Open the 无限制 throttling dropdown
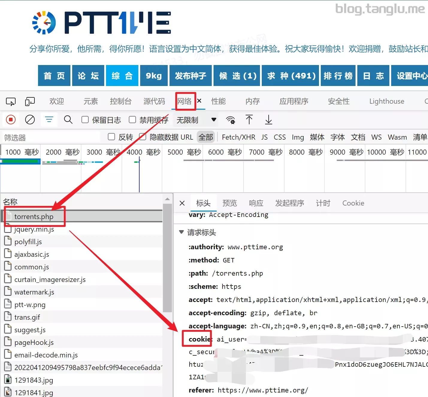 pyautogui.click(x=196, y=120)
